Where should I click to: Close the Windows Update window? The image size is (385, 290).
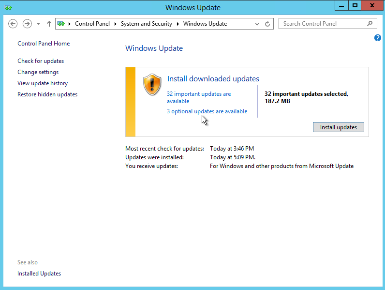372,5
